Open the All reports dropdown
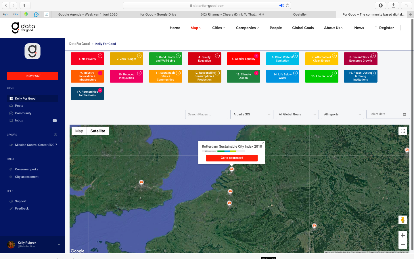The width and height of the screenshot is (414, 259). pyautogui.click(x=342, y=114)
